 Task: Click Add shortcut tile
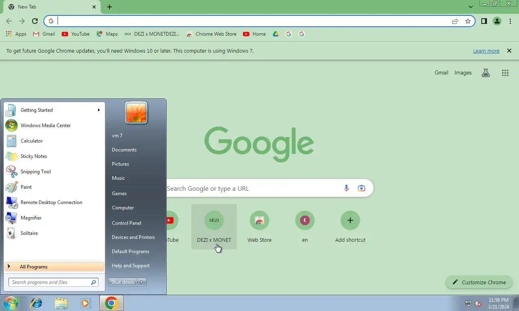tap(350, 227)
